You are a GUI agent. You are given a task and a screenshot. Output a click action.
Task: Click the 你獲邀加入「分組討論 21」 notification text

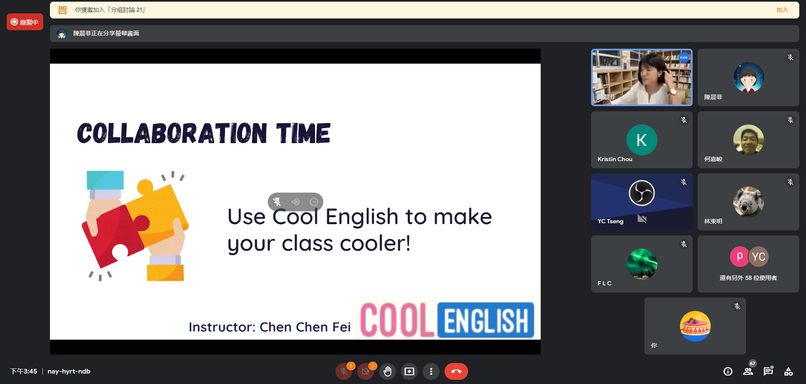click(x=110, y=10)
